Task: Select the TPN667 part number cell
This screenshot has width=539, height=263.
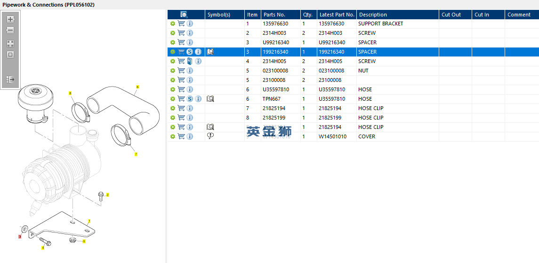Action: [x=281, y=99]
